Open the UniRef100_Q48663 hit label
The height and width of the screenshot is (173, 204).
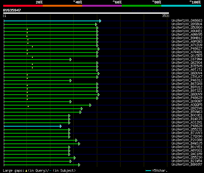[187, 20]
